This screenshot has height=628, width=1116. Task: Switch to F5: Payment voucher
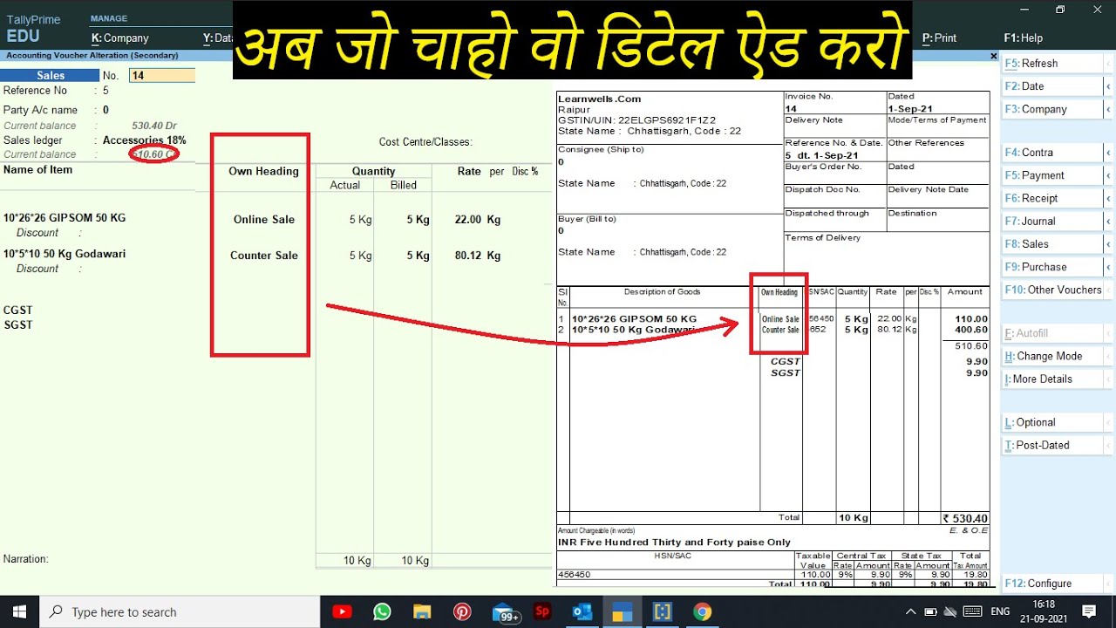point(1052,175)
